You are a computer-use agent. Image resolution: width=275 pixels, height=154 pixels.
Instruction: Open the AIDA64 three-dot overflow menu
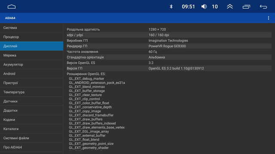269,18
